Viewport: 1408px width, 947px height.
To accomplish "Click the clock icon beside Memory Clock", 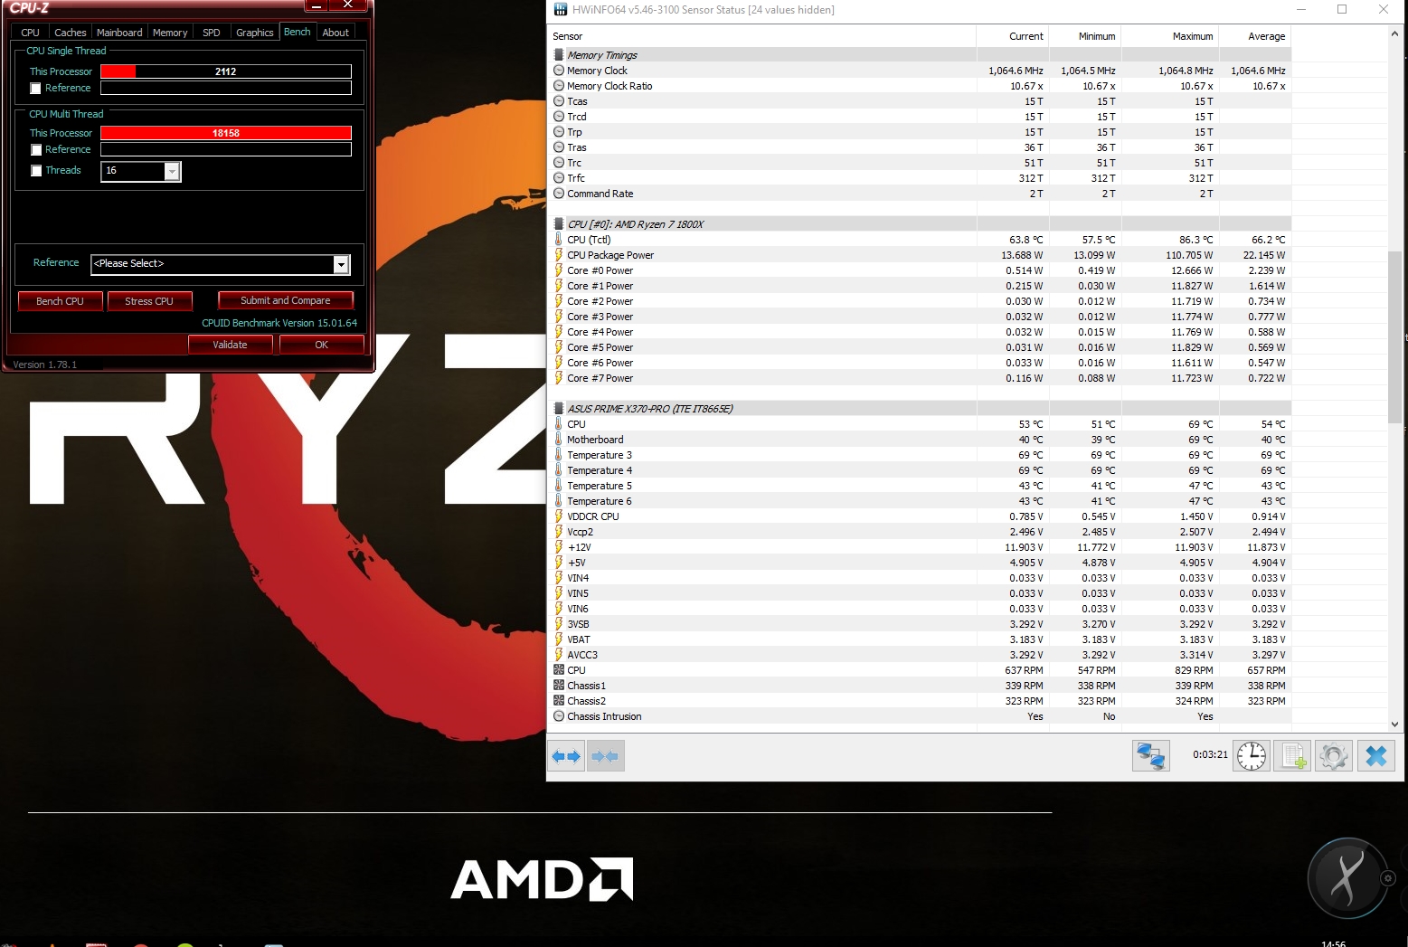I will coord(559,71).
